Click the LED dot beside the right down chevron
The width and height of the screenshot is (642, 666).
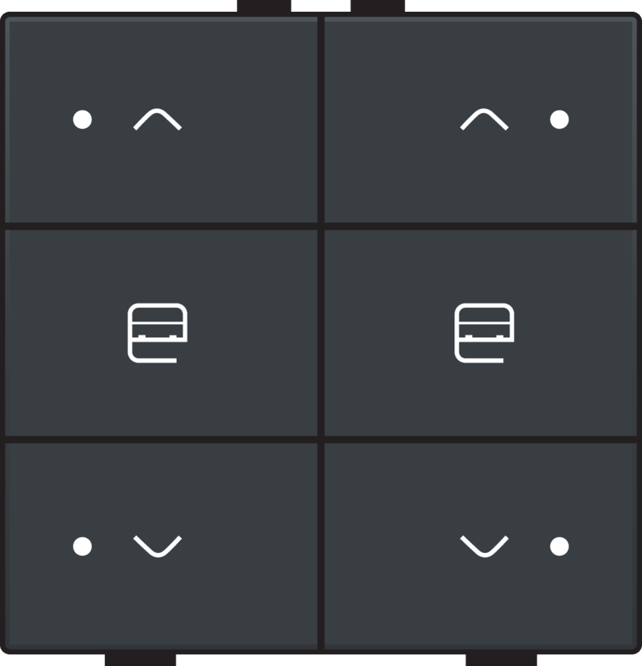(x=559, y=546)
